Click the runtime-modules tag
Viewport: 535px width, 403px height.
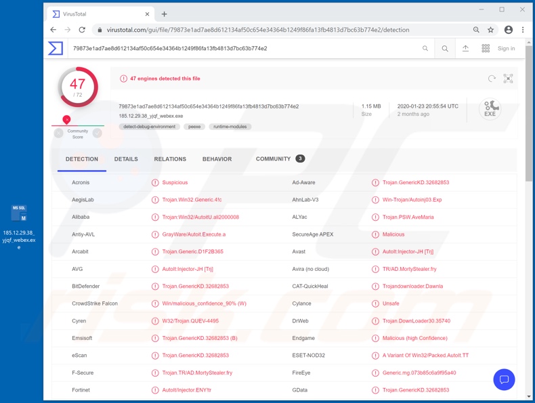tap(230, 127)
